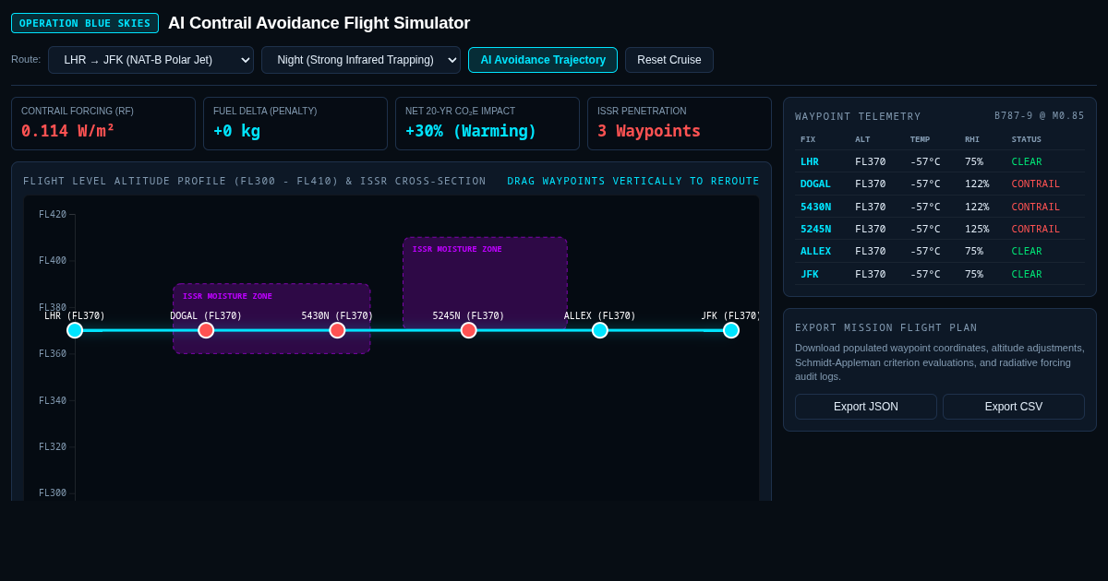Export flight plan as JSON
The width and height of the screenshot is (1108, 581).
866,407
